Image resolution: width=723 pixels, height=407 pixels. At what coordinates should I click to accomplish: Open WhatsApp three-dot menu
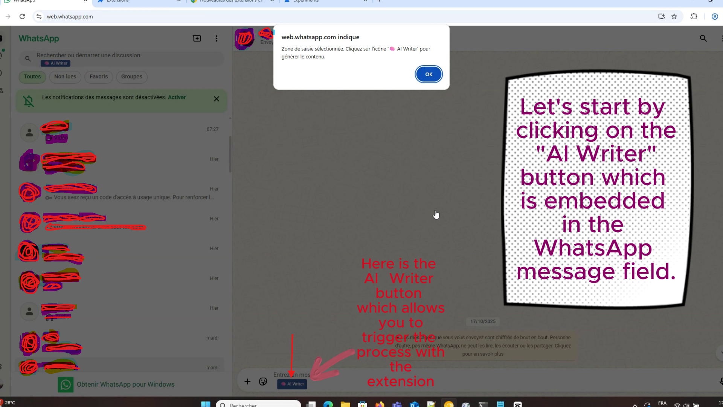(216, 38)
